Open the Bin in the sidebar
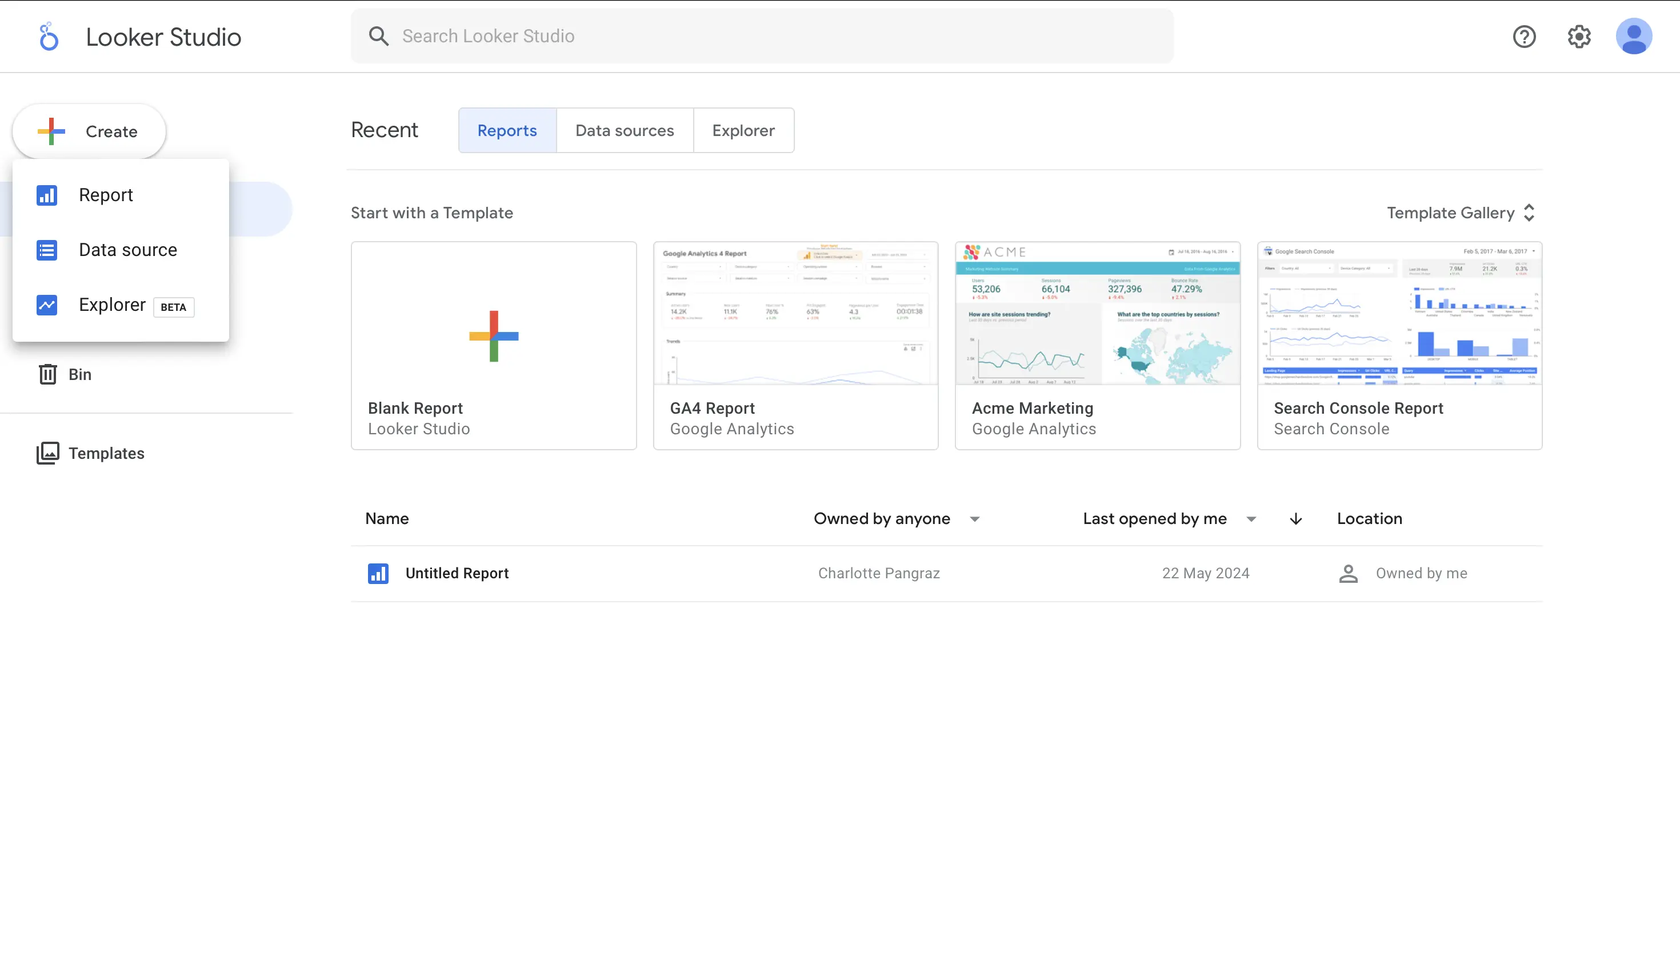Image resolution: width=1680 pixels, height=960 pixels. pyautogui.click(x=65, y=374)
